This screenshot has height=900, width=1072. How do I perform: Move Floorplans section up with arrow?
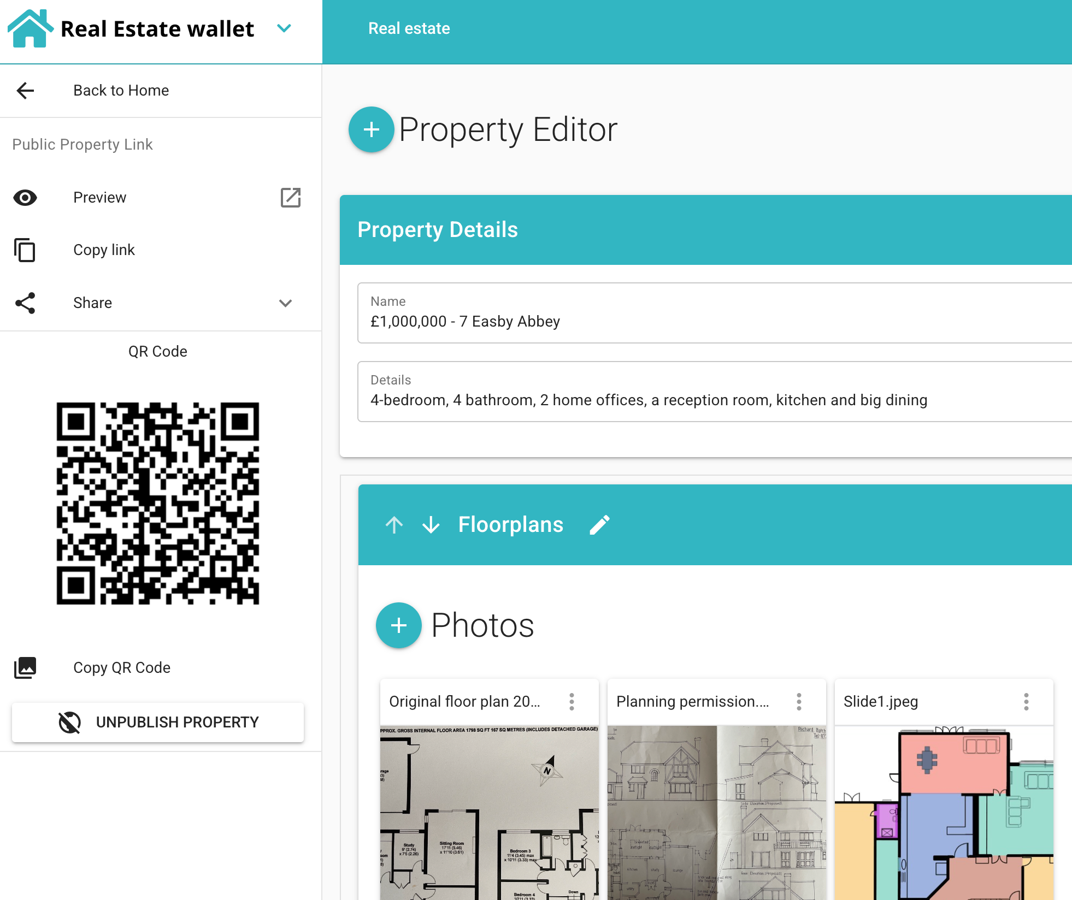pos(394,525)
